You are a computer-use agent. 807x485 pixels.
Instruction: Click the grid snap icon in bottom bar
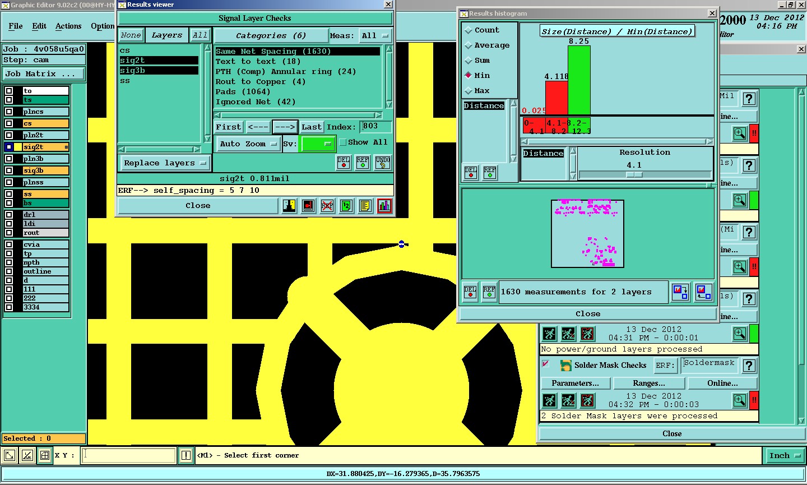(45, 455)
